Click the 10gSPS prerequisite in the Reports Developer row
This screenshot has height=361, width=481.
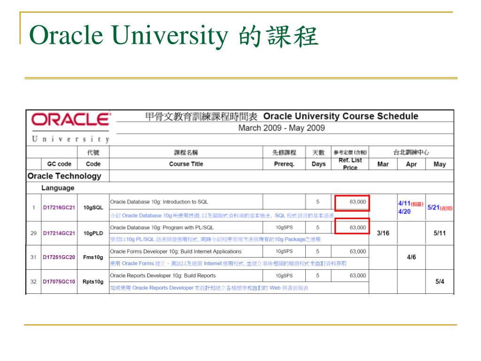tap(284, 275)
